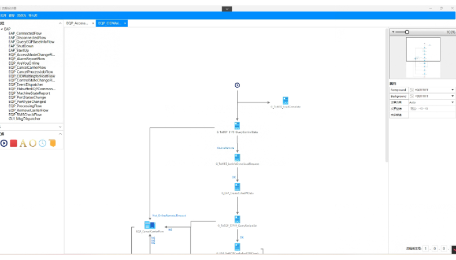456x260 pixels.
Task: Open the Background color dropdown
Action: coord(453,96)
